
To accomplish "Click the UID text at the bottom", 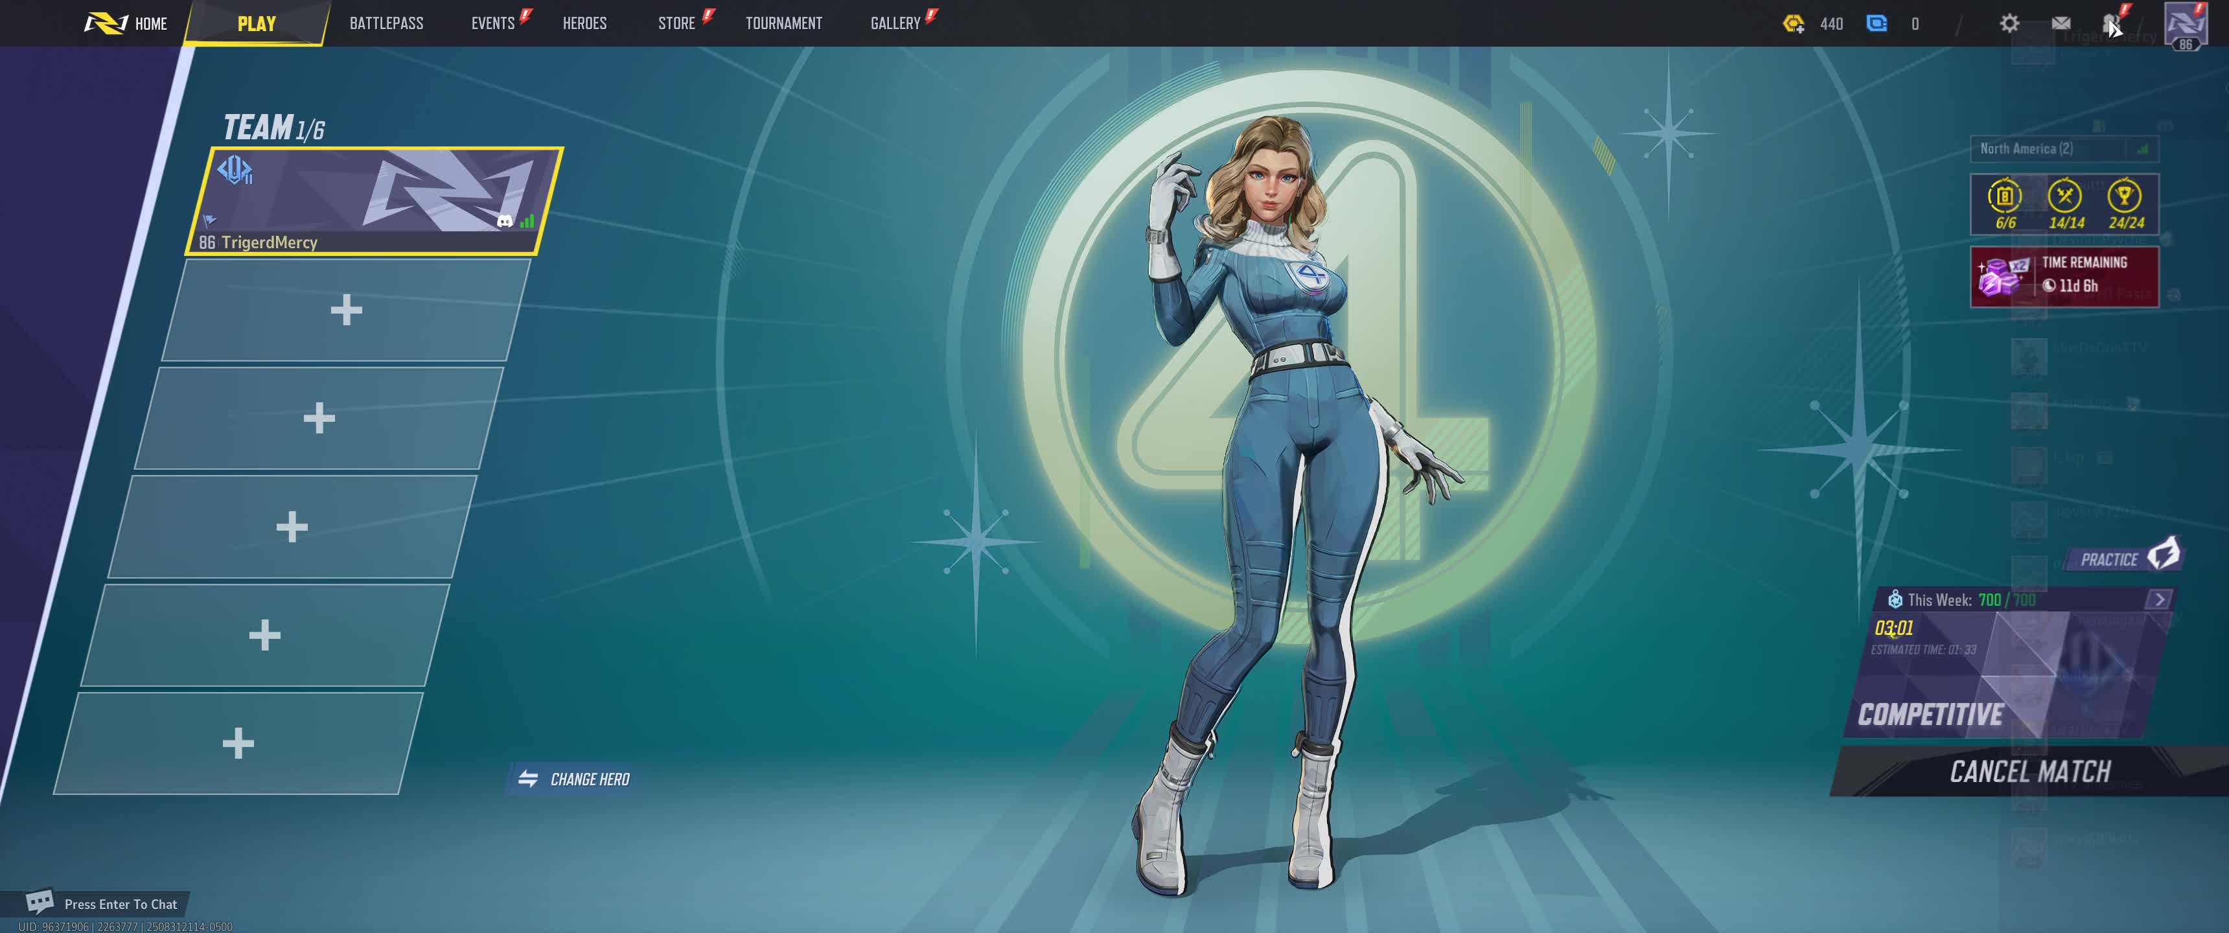I will (x=126, y=926).
